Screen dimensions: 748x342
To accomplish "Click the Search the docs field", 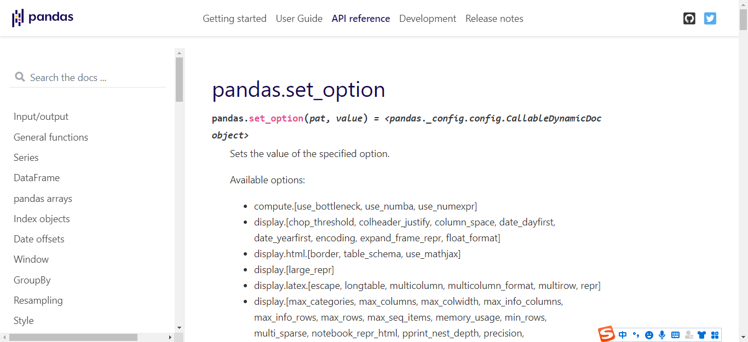I will [x=88, y=77].
